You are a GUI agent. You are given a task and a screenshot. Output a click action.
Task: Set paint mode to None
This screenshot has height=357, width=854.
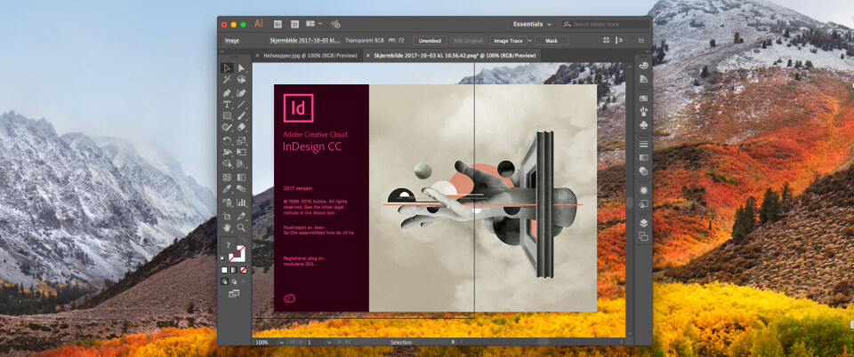coord(244,270)
